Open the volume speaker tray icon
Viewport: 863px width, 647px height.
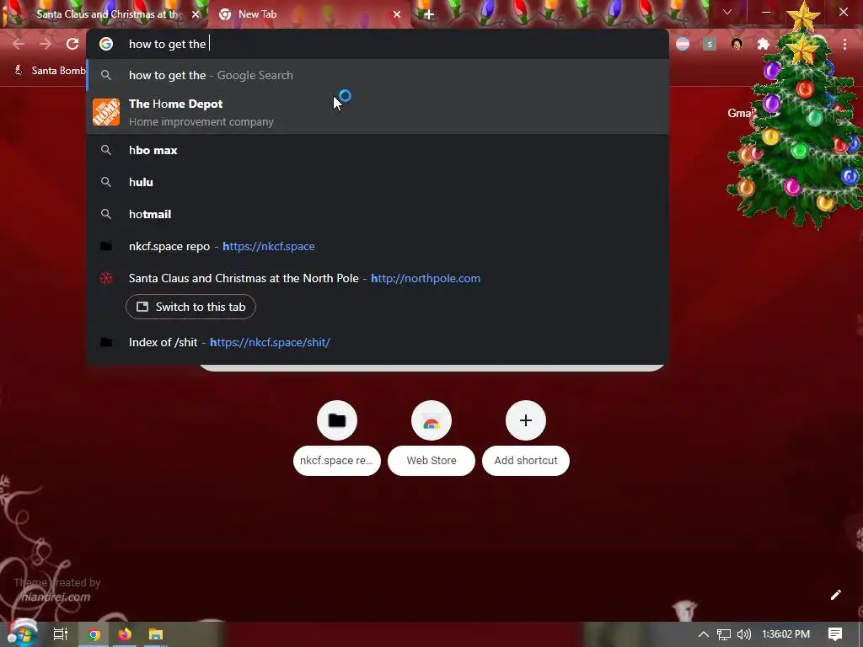pyautogui.click(x=744, y=634)
